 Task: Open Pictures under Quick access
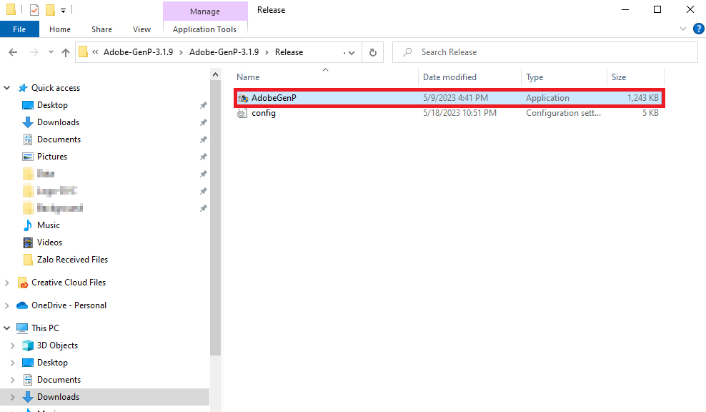tap(51, 157)
